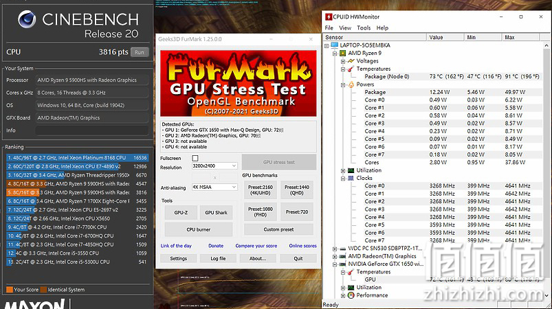552x309 pixels.
Task: Click the FurMark banner image
Action: pyautogui.click(x=239, y=83)
